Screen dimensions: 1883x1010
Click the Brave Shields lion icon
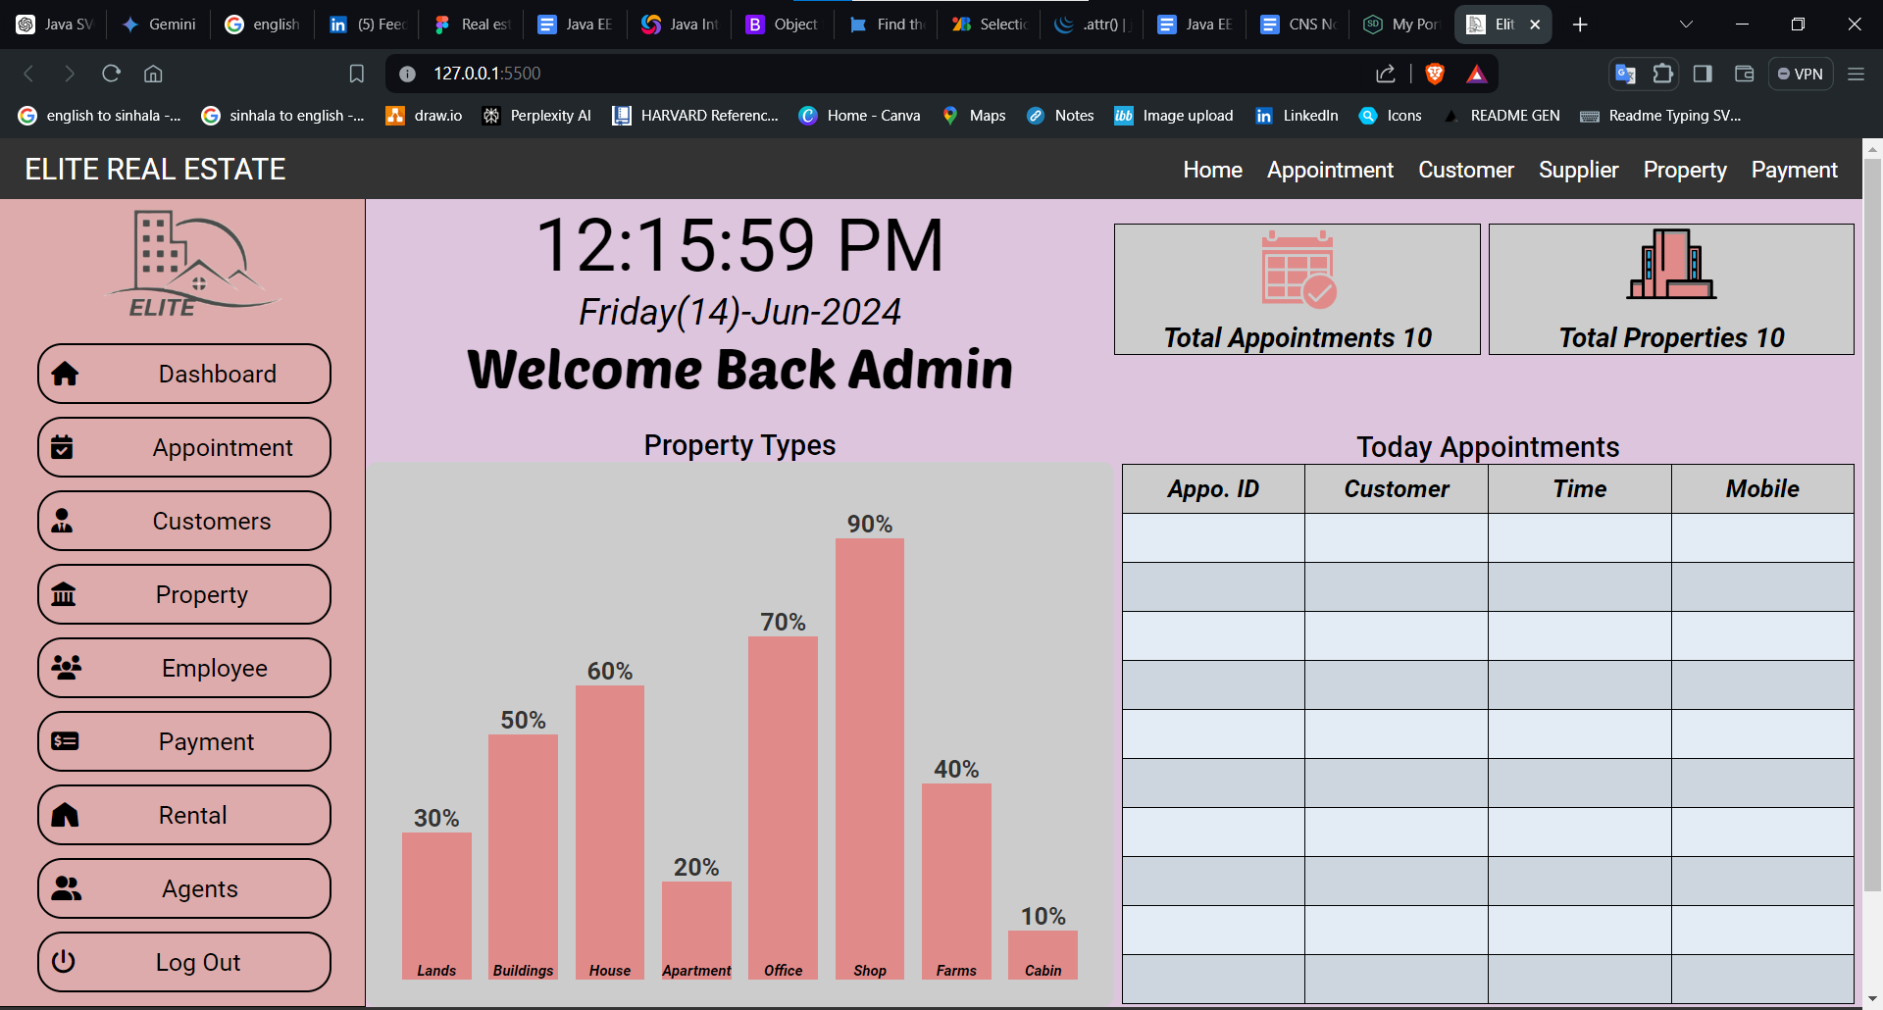pos(1435,74)
